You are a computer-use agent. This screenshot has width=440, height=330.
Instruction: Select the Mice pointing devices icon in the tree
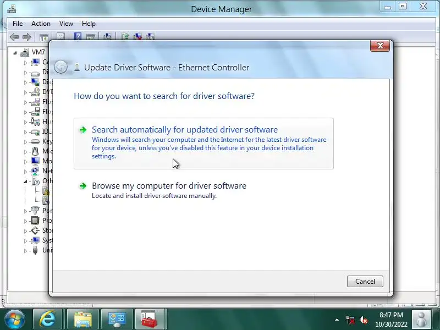tap(35, 151)
